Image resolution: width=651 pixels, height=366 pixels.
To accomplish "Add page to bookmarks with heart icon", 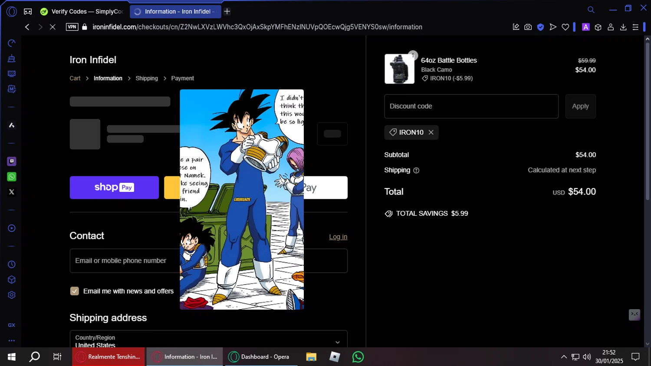I will pos(565,27).
